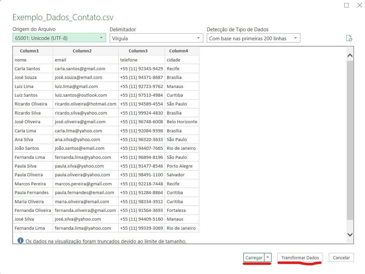
Task: Click the info icon beside truncated data message
Action: [x=21, y=240]
